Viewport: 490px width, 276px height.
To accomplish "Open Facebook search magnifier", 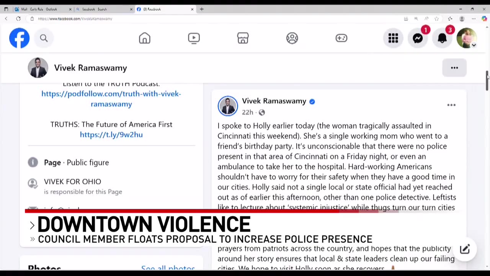I will [x=44, y=38].
